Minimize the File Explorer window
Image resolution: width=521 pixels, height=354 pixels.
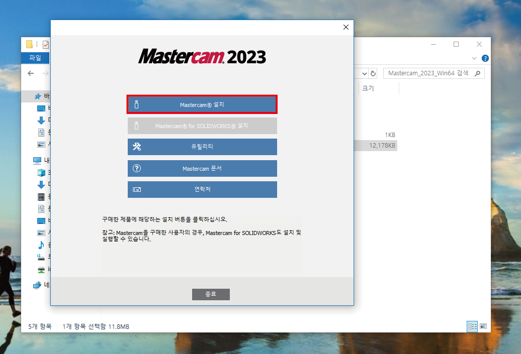point(433,44)
